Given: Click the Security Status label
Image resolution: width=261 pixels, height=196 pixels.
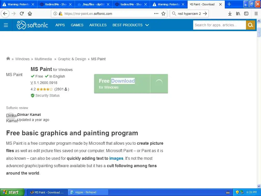Looking at the screenshot, I should pos(47,95).
